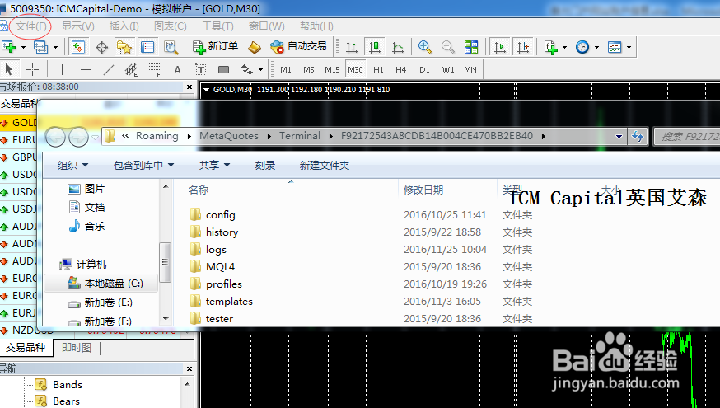Open the periodicity clock icon
720x408 pixels.
pyautogui.click(x=582, y=47)
